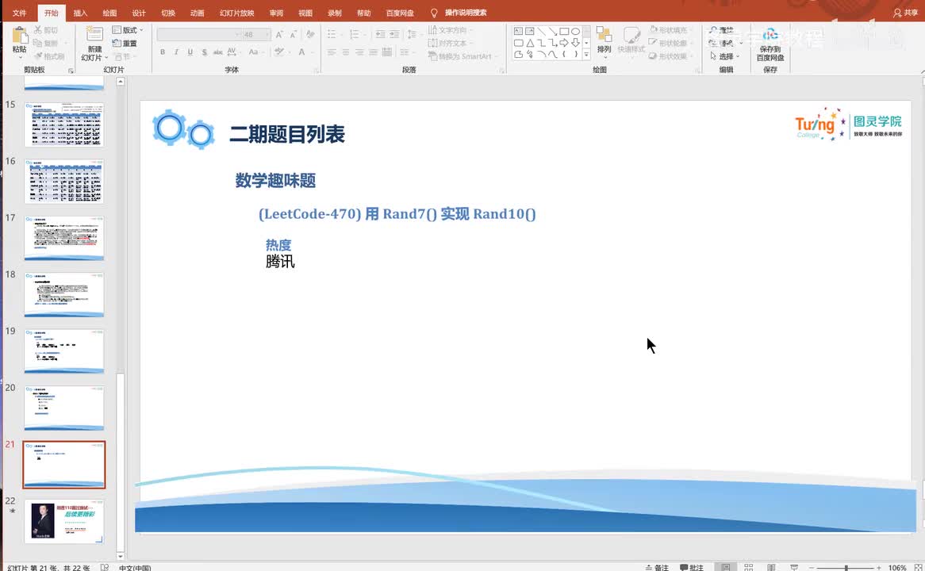
Task: Toggle align text left
Action: (332, 52)
